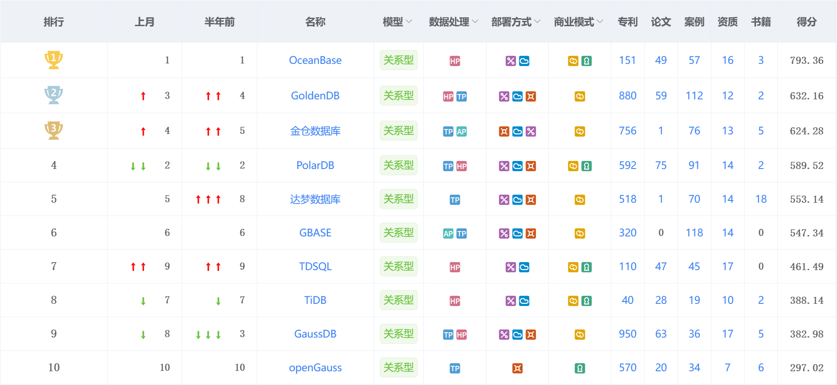Click the green open-source icon in the OceanBase row
The width and height of the screenshot is (837, 385).
(586, 61)
